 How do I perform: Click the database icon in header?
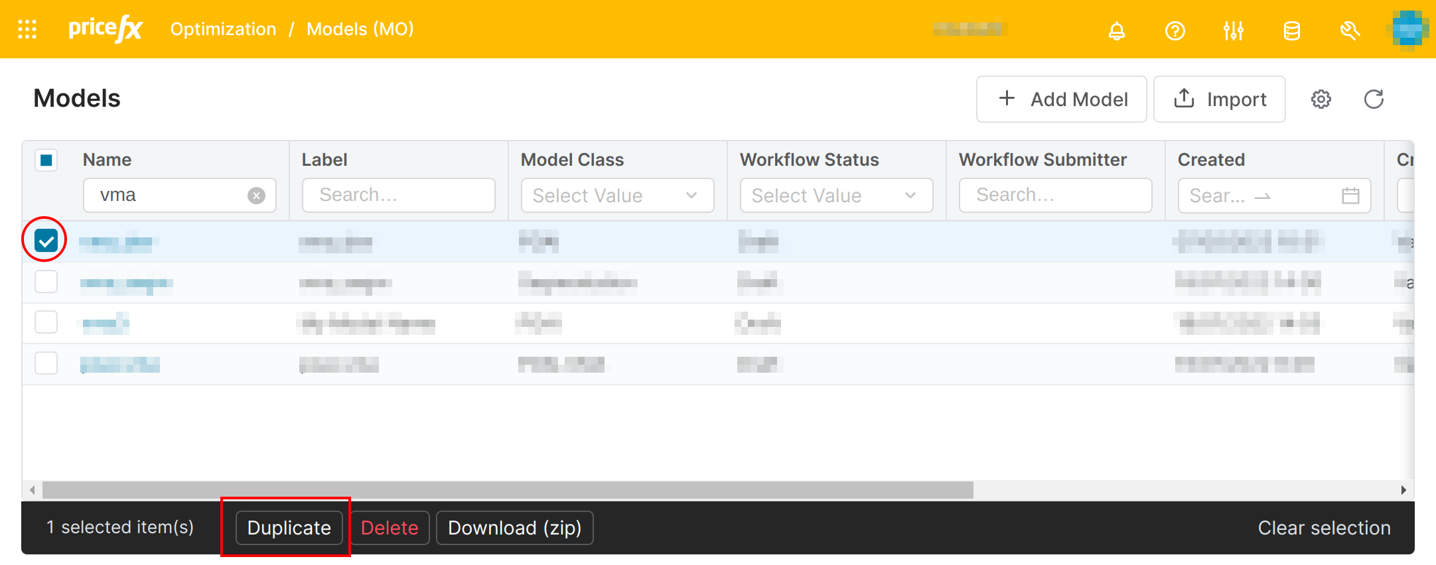pyautogui.click(x=1291, y=31)
